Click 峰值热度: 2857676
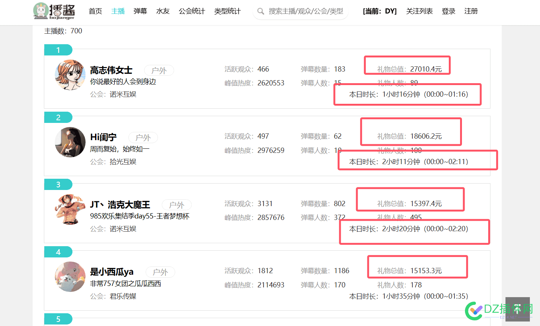 coord(254,218)
